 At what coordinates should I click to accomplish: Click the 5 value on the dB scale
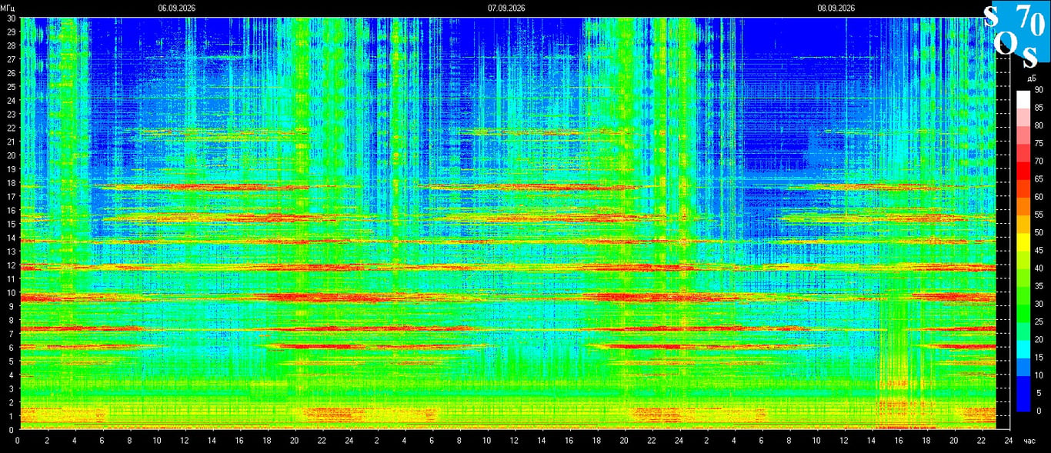point(1038,393)
